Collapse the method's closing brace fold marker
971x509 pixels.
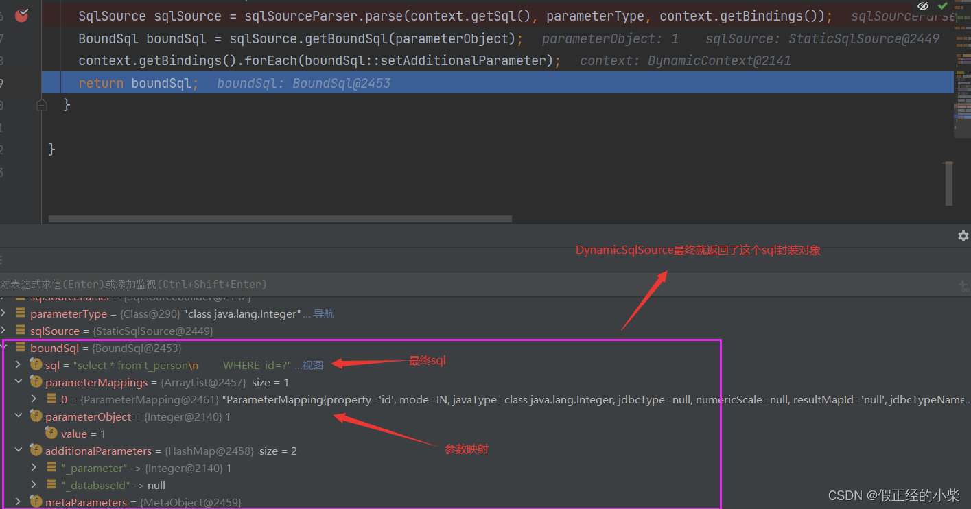tap(42, 105)
